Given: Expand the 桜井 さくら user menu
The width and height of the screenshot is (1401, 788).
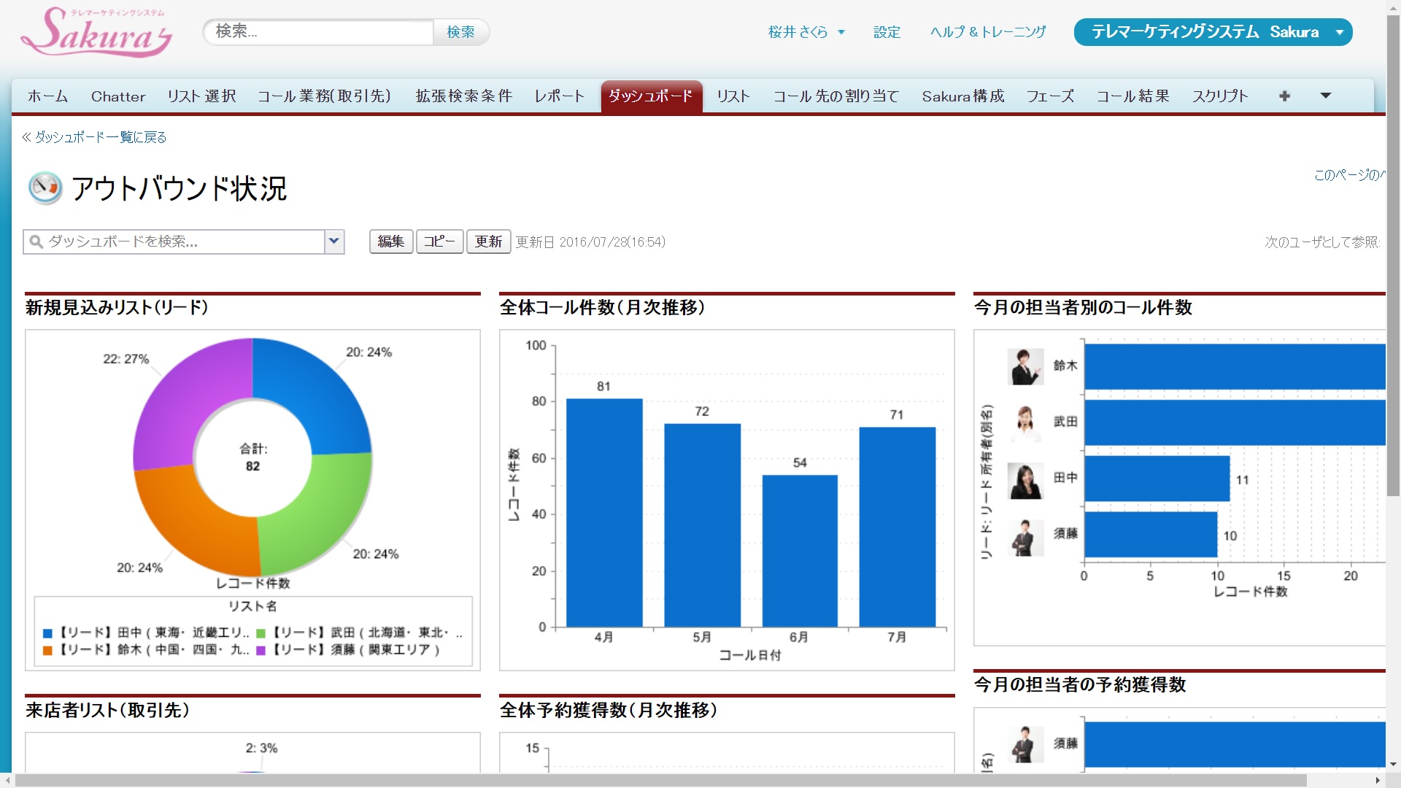Looking at the screenshot, I should point(806,32).
